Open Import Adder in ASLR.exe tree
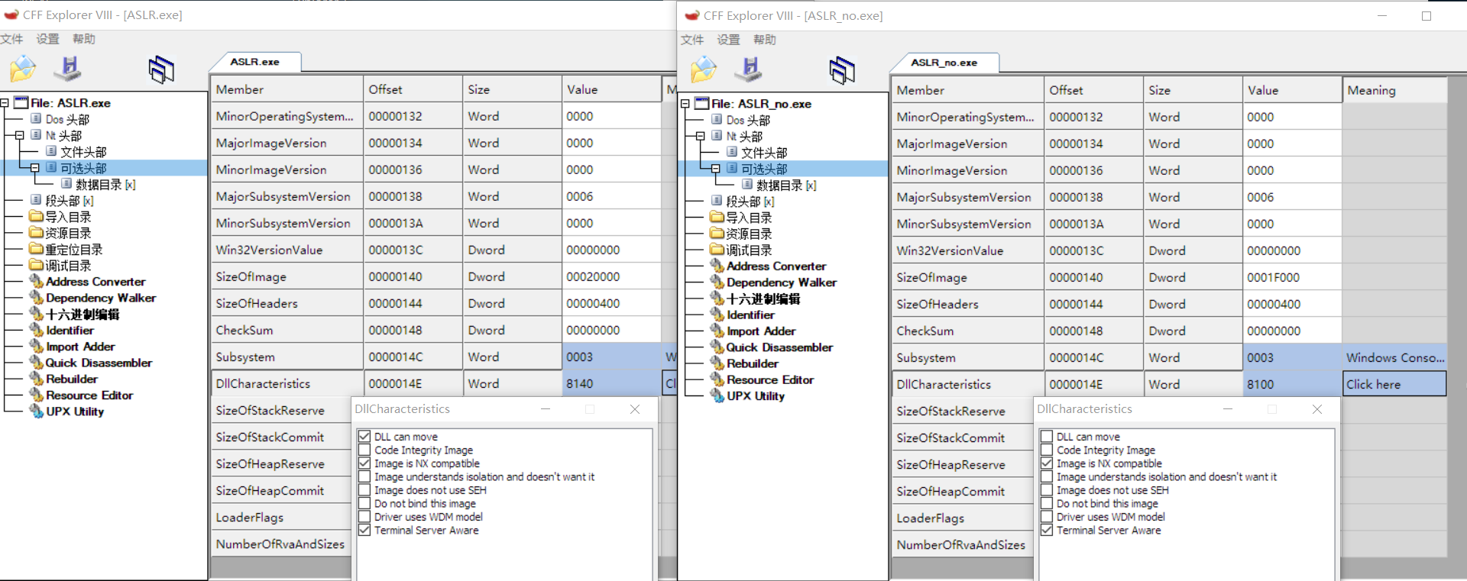The width and height of the screenshot is (1467, 581). click(x=80, y=347)
